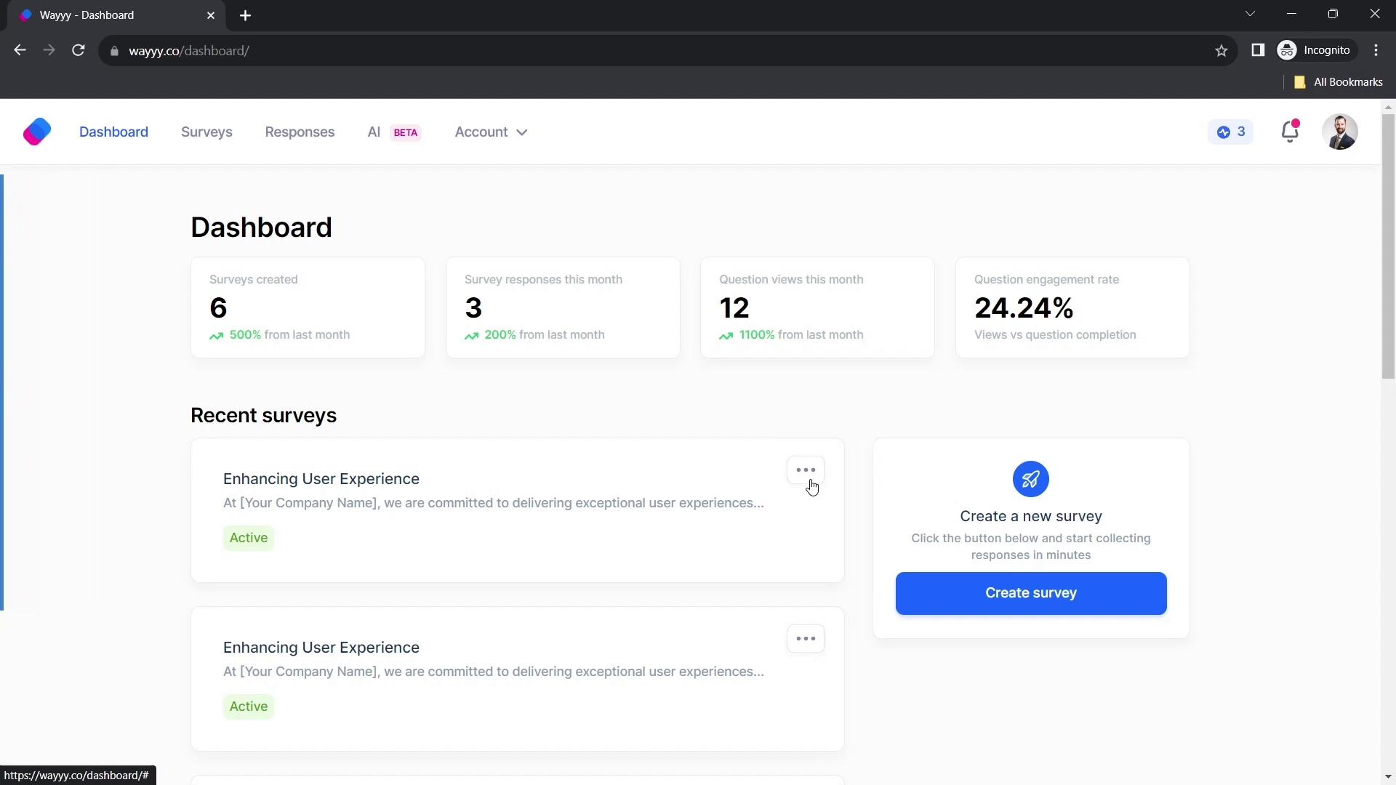Expand Account settings chevron arrow
The height and width of the screenshot is (785, 1396).
click(523, 132)
